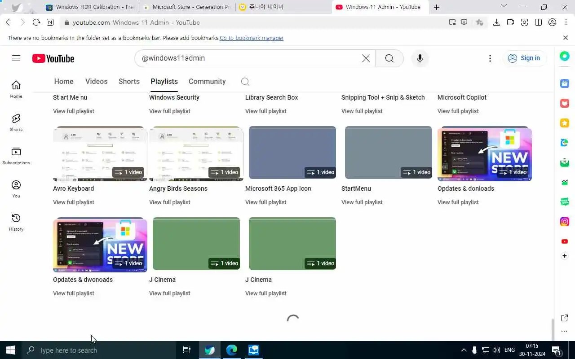Screen dimensions: 575x359
Task: Switch to the Community tab
Action: point(207,81)
